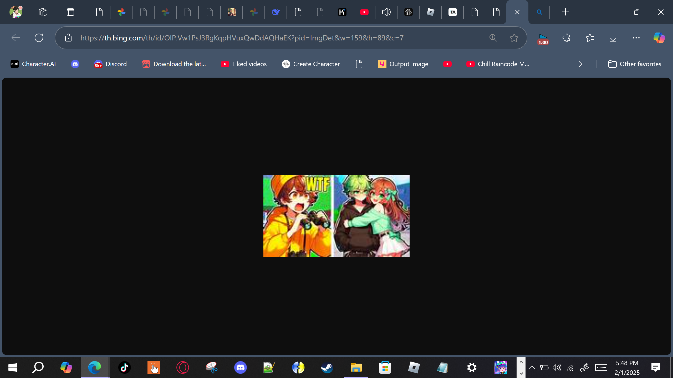
Task: Open the Downloads arrow icon
Action: [x=613, y=38]
